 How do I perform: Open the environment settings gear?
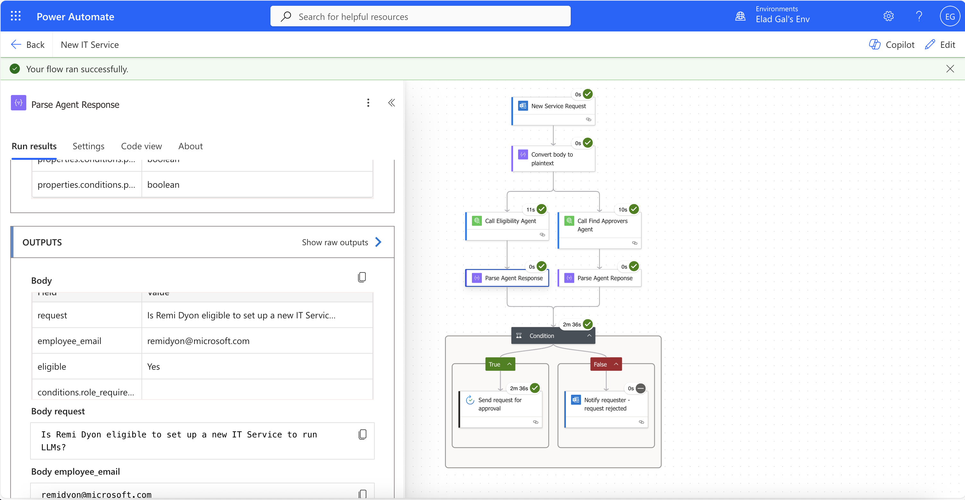point(889,16)
